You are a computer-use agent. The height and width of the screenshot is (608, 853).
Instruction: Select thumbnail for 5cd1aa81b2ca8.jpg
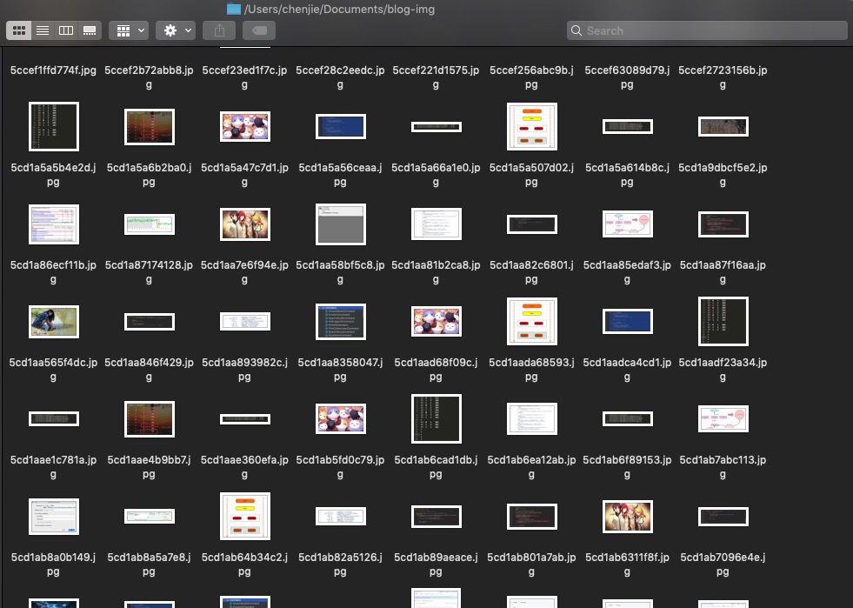(x=436, y=224)
